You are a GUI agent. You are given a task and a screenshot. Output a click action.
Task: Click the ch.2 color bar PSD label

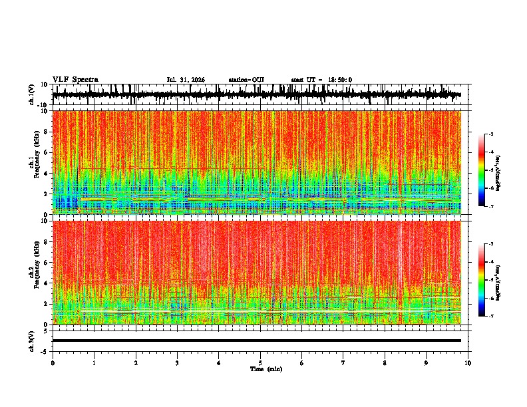498,283
